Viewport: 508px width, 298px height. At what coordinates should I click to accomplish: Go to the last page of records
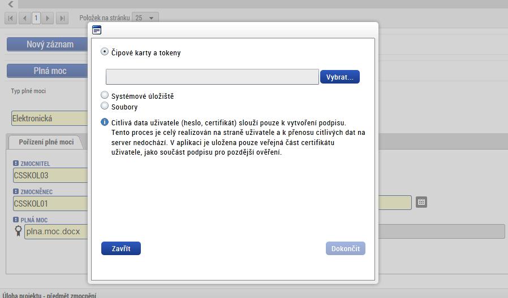[62, 18]
